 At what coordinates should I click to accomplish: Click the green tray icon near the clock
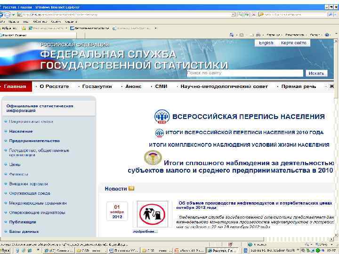pos(318,251)
